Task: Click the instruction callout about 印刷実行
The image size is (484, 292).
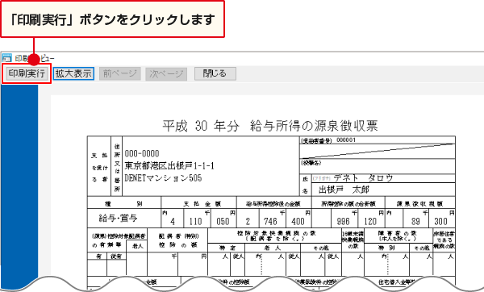Action: [112, 19]
